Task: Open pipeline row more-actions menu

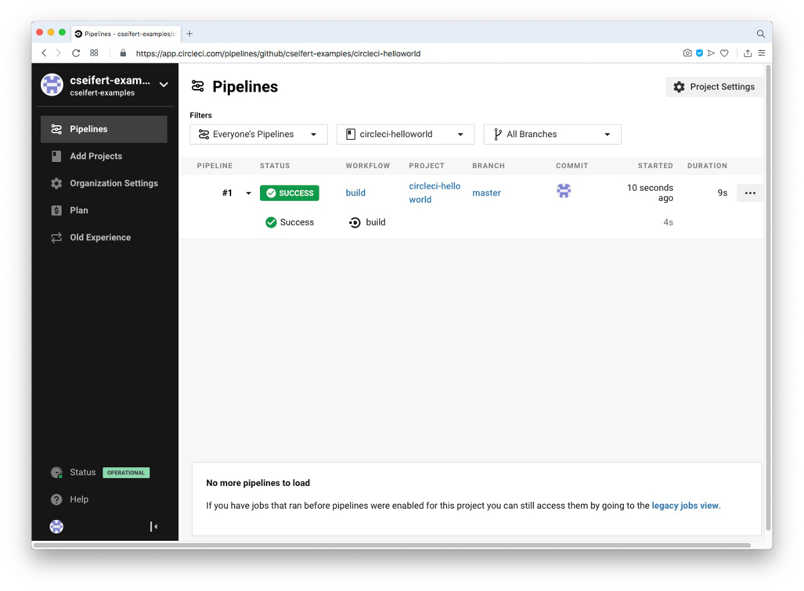Action: click(750, 193)
